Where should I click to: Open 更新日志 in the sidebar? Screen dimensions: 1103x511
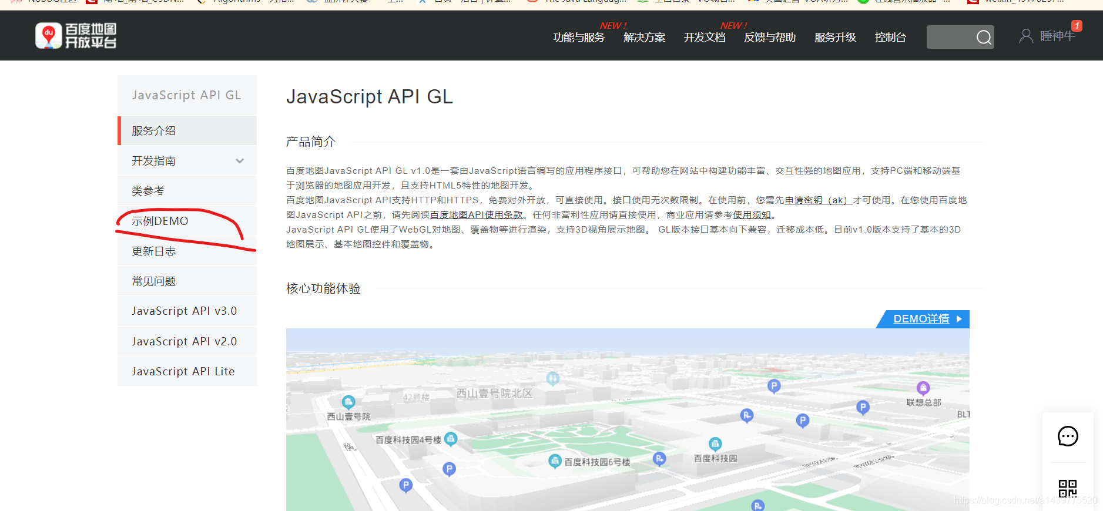pos(187,251)
